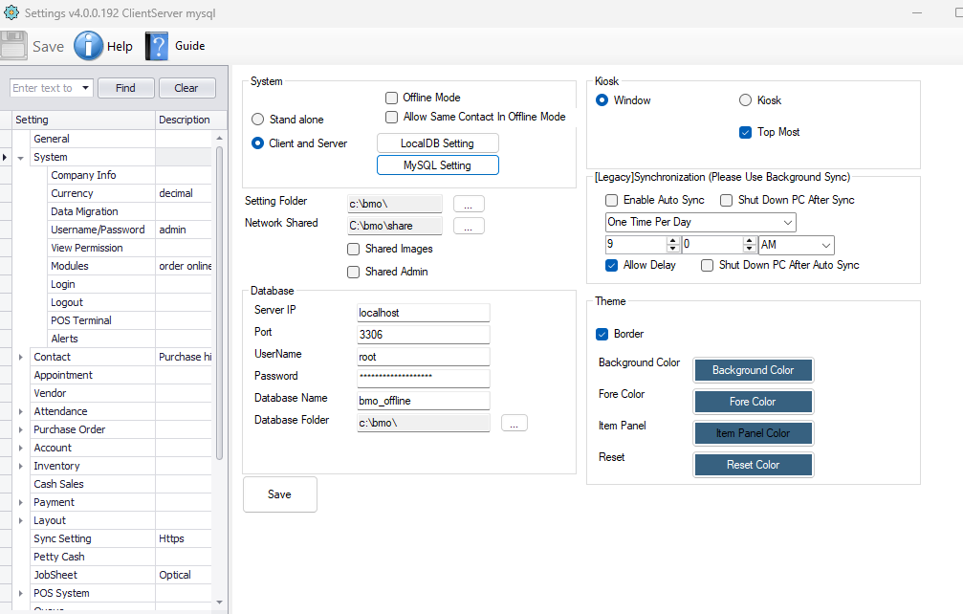Open MySQL Setting
The height and width of the screenshot is (614, 963).
(437, 165)
